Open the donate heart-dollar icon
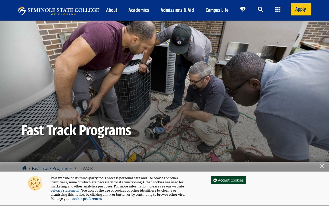329x206 pixels. pyautogui.click(x=243, y=9)
